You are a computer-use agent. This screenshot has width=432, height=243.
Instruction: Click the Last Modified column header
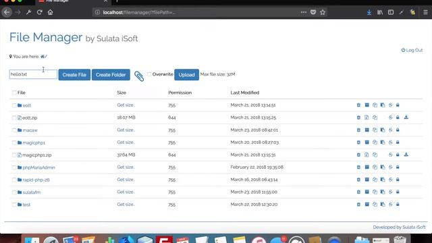coord(244,92)
